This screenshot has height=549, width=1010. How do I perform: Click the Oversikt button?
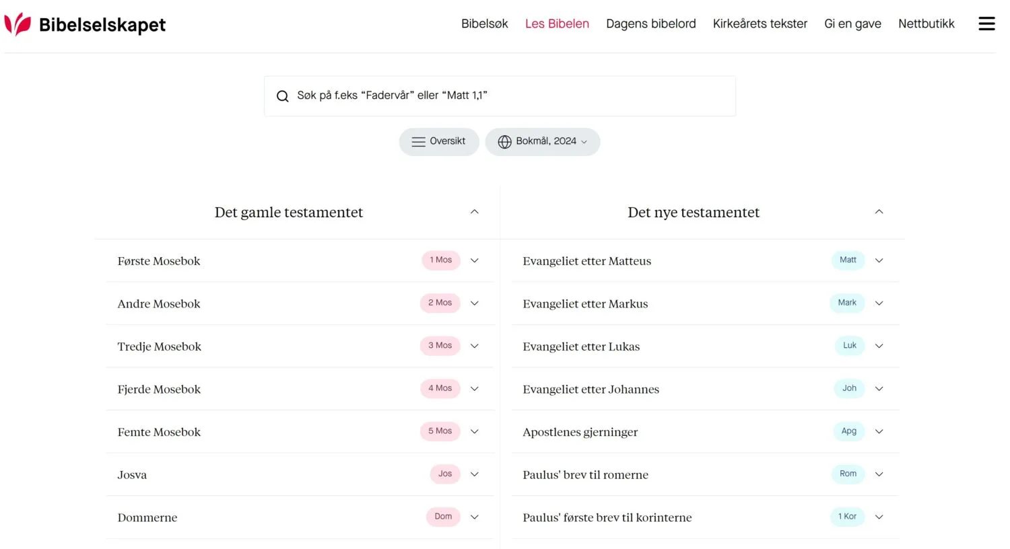439,142
